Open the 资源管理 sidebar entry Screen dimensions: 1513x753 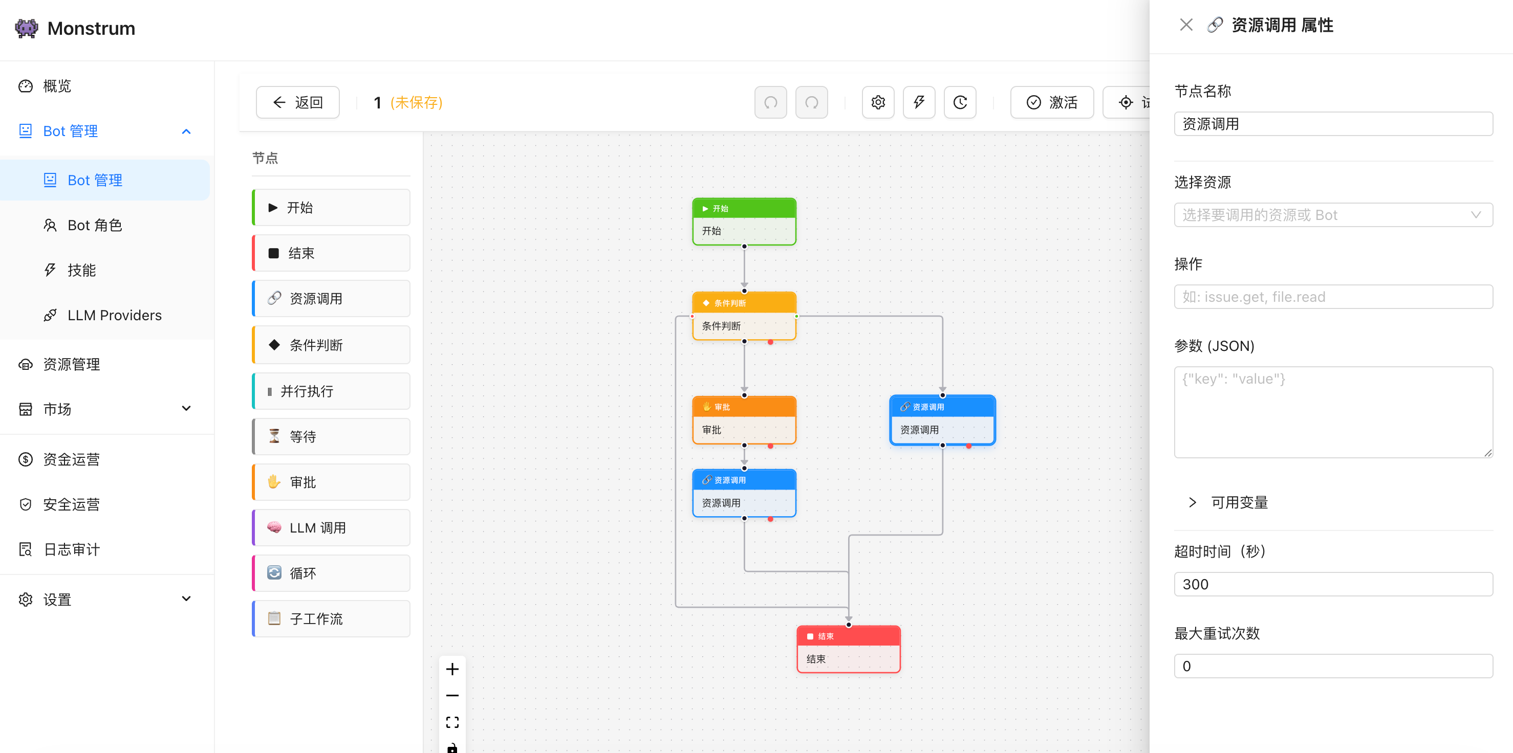(x=71, y=364)
